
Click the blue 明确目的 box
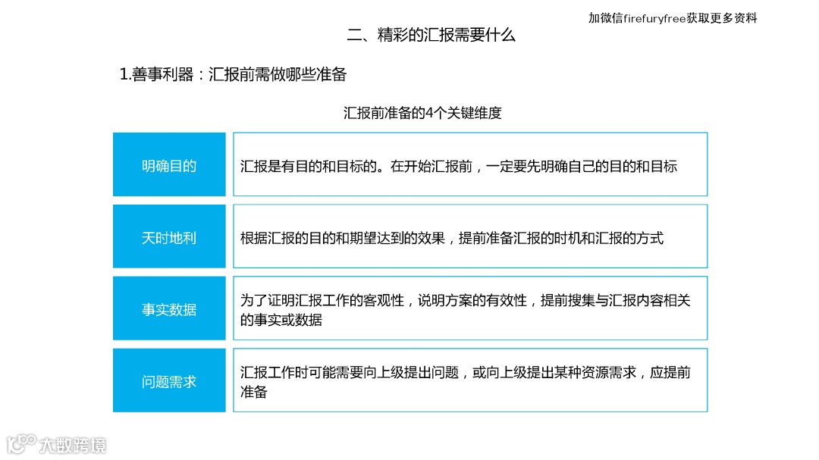pos(169,164)
